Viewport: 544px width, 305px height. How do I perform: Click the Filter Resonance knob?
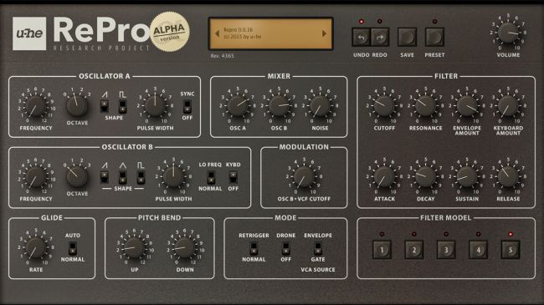click(426, 106)
